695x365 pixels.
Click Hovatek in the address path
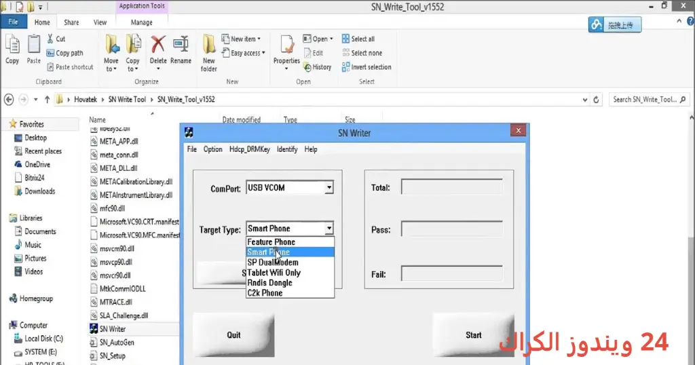(x=86, y=100)
